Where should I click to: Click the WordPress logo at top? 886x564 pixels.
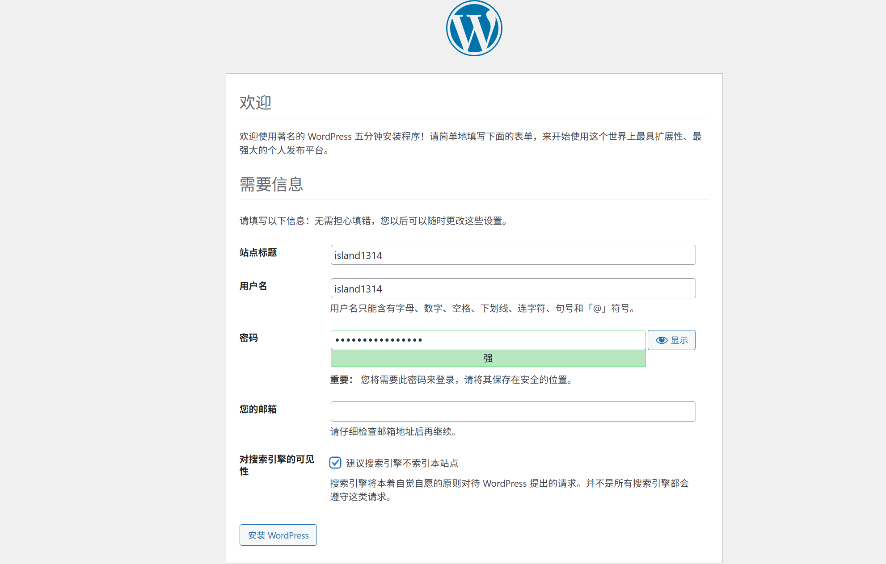pyautogui.click(x=474, y=28)
